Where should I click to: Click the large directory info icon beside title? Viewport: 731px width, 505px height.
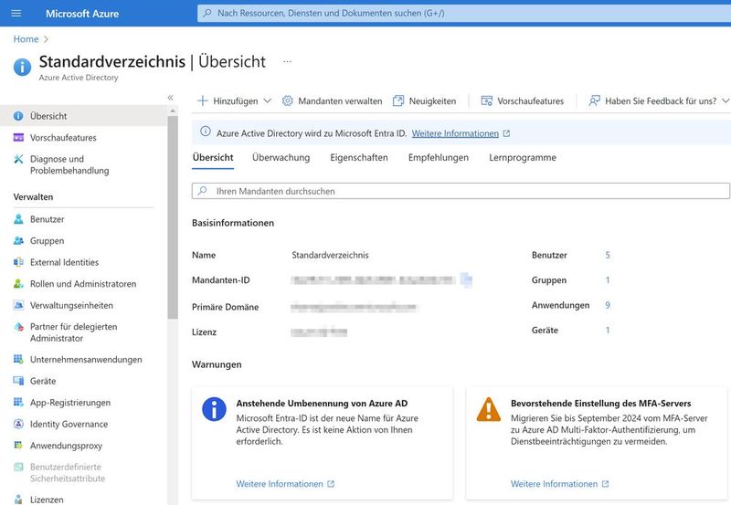22,67
